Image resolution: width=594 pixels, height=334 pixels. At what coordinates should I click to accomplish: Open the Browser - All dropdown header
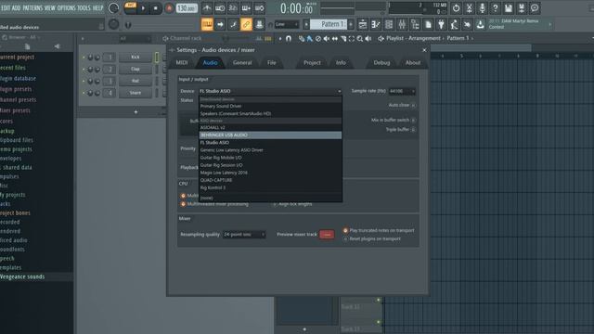pyautogui.click(x=22, y=37)
